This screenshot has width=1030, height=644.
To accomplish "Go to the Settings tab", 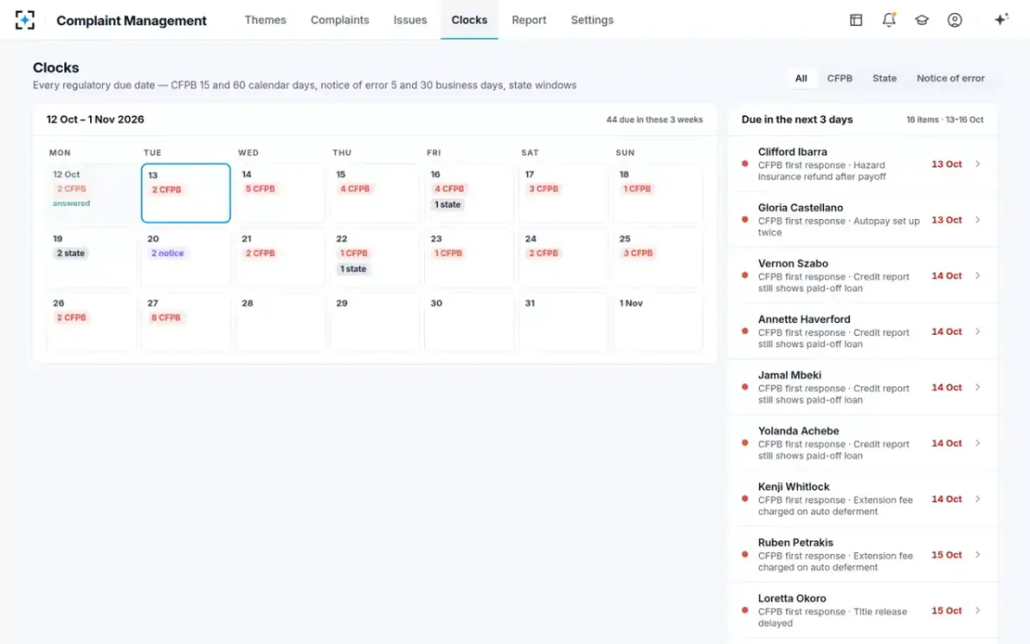I will coord(592,20).
